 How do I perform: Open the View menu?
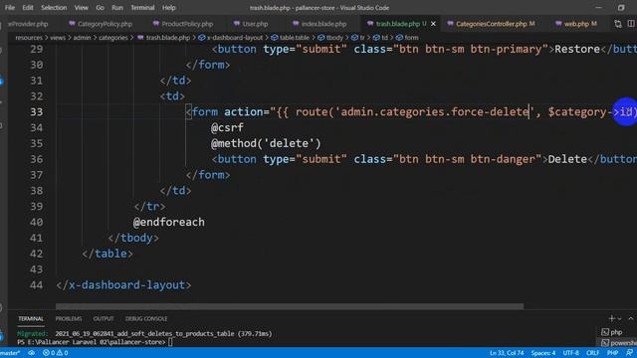[82, 8]
